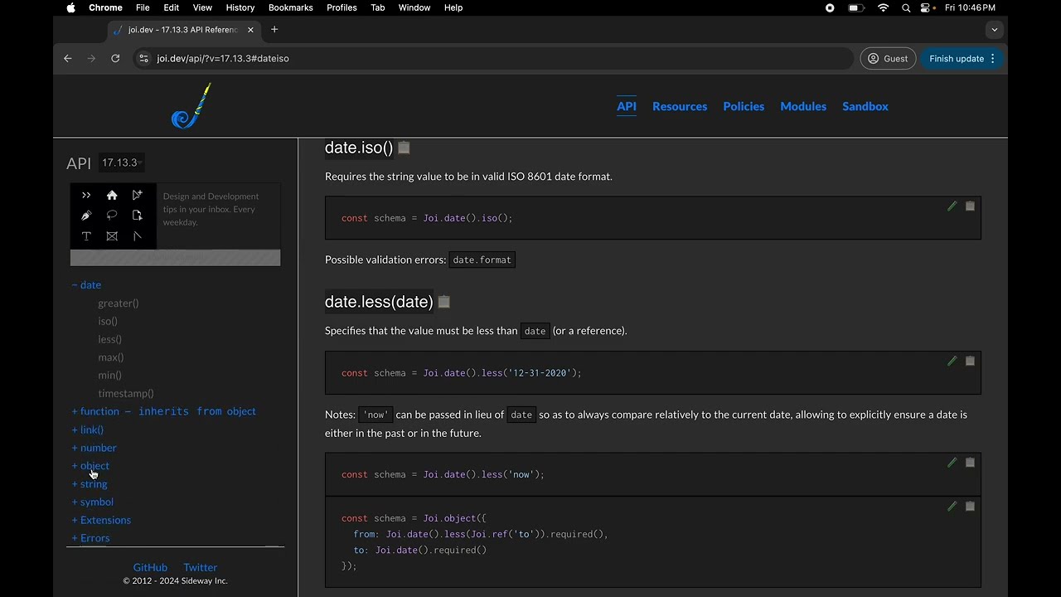Check the battery status icon
This screenshot has width=1061, height=597.
point(856,7)
